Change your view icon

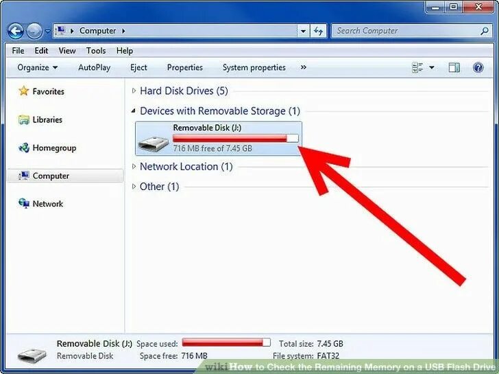417,67
